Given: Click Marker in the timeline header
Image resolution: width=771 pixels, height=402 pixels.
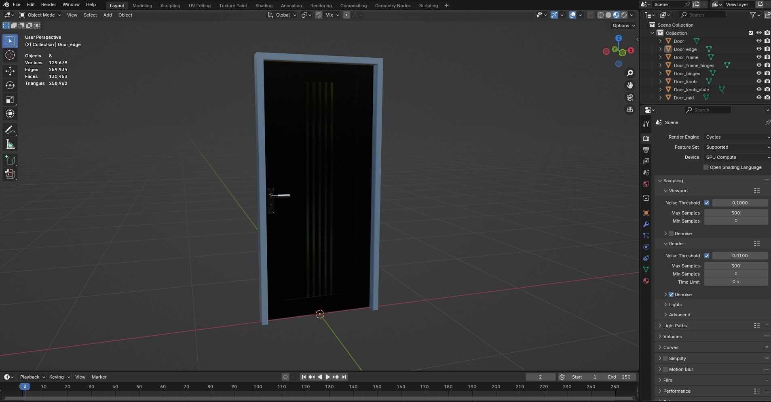Looking at the screenshot, I should (x=99, y=377).
